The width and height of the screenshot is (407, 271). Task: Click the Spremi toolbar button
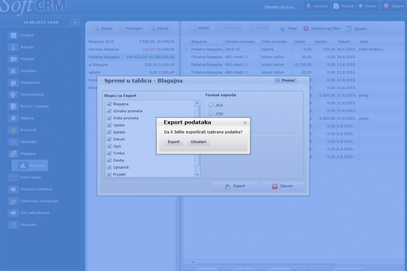click(356, 29)
